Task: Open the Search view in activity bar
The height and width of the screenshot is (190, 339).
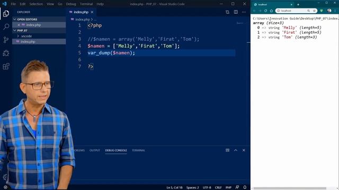Action: 6,27
